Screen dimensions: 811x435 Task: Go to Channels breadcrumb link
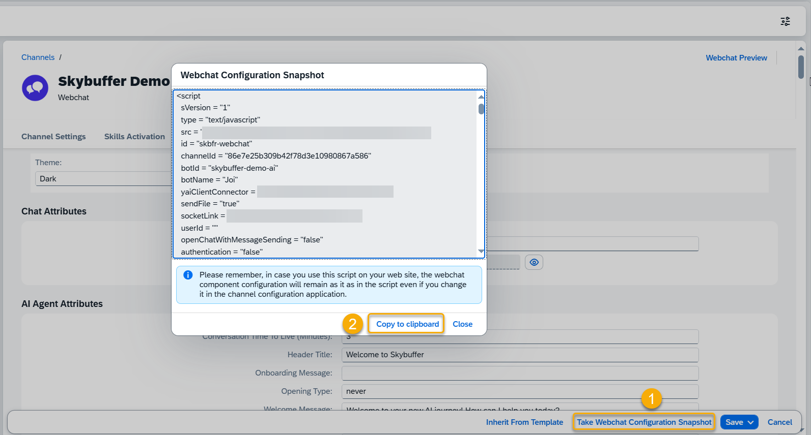[x=38, y=57]
